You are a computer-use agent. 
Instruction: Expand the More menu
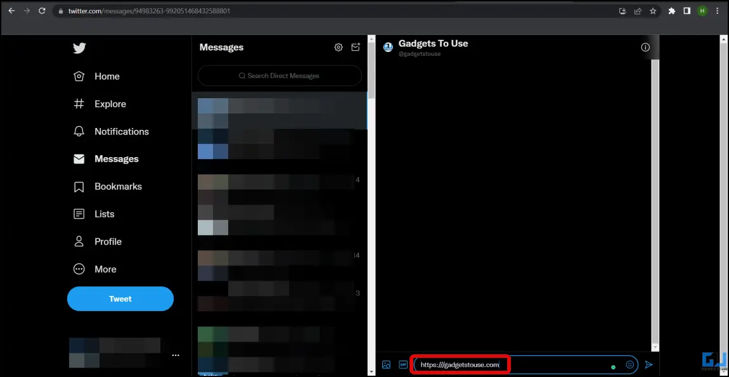(x=95, y=269)
